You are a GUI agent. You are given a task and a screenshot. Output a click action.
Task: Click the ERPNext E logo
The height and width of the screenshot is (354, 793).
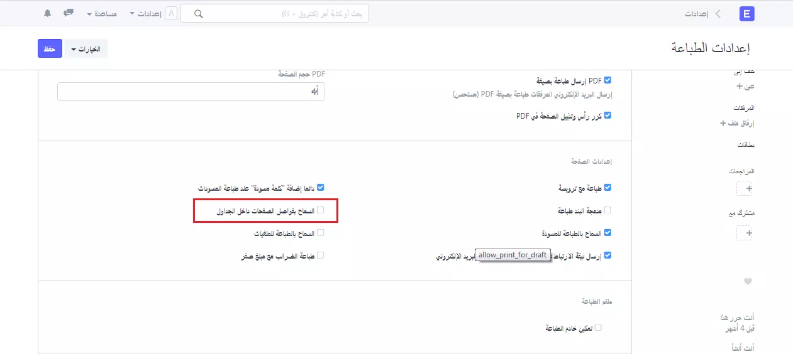747,14
